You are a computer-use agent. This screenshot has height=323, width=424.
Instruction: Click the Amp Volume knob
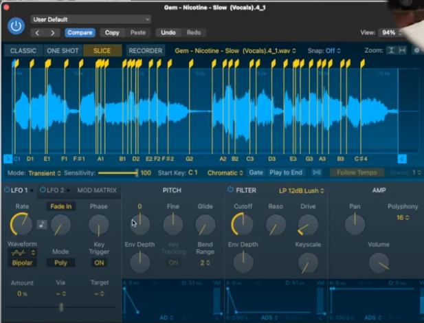379,263
